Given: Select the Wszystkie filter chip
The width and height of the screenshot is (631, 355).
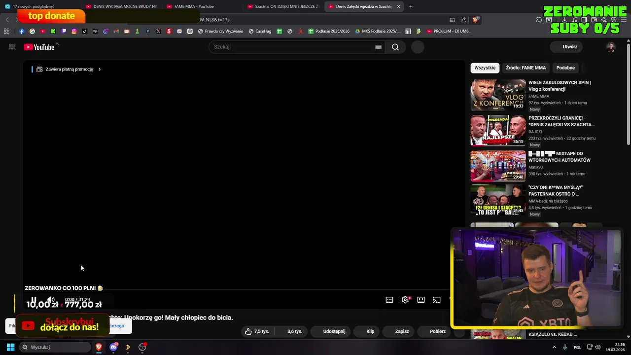Looking at the screenshot, I should pos(485,68).
